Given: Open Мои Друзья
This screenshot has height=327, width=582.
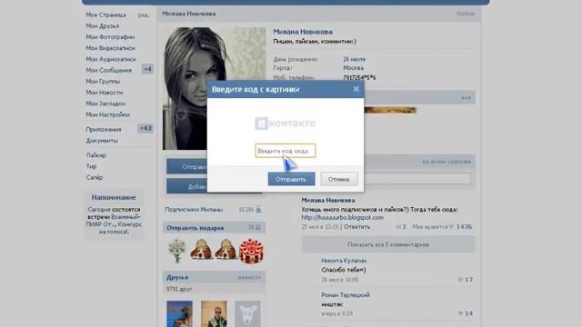Looking at the screenshot, I should pyautogui.click(x=103, y=26).
